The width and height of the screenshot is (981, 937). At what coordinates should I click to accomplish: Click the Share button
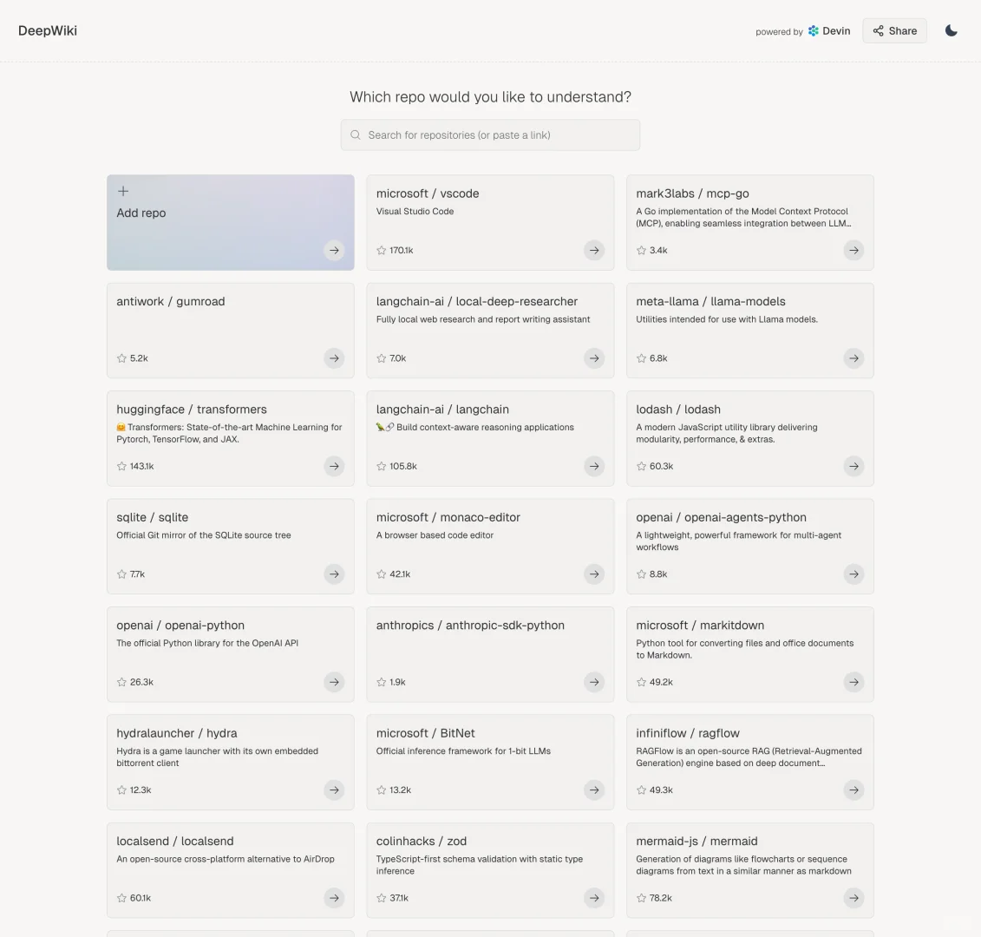(894, 30)
